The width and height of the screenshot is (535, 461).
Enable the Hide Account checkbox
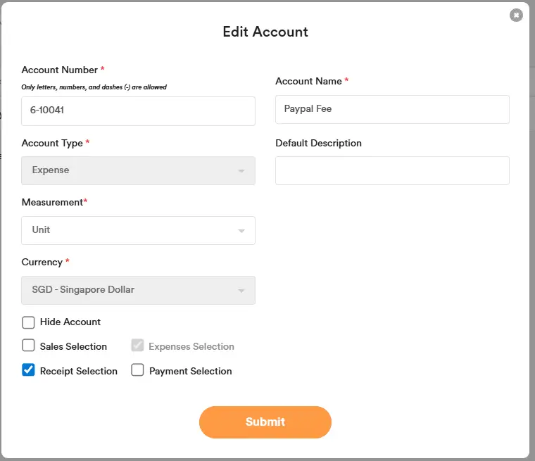point(29,322)
